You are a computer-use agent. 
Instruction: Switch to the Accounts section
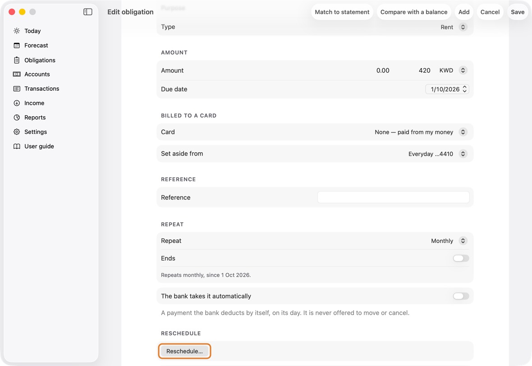click(x=37, y=74)
